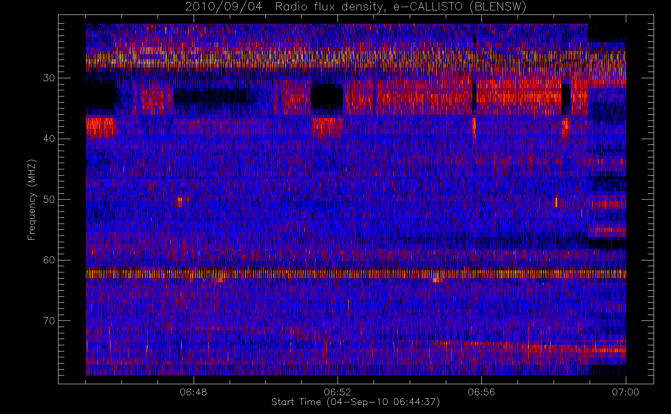Click the 'Start Time (04-Sep-10 06:44:37)' label

[356, 402]
